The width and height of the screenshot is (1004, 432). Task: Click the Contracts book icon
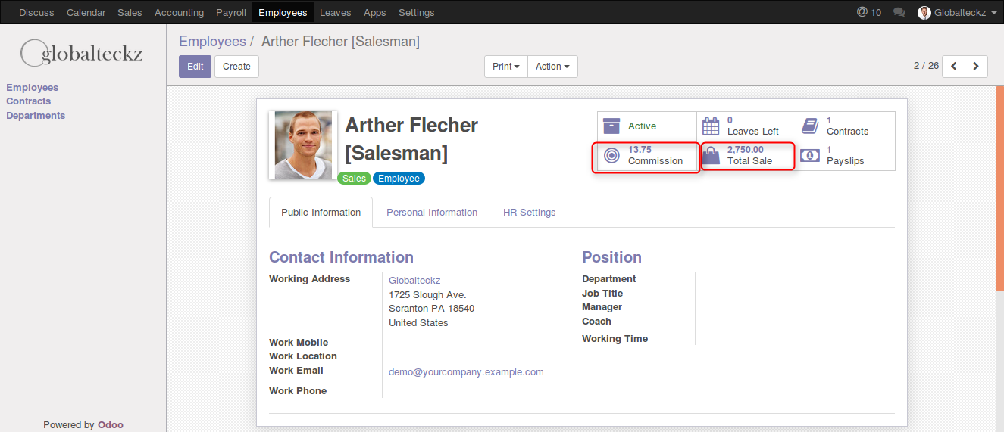[810, 126]
